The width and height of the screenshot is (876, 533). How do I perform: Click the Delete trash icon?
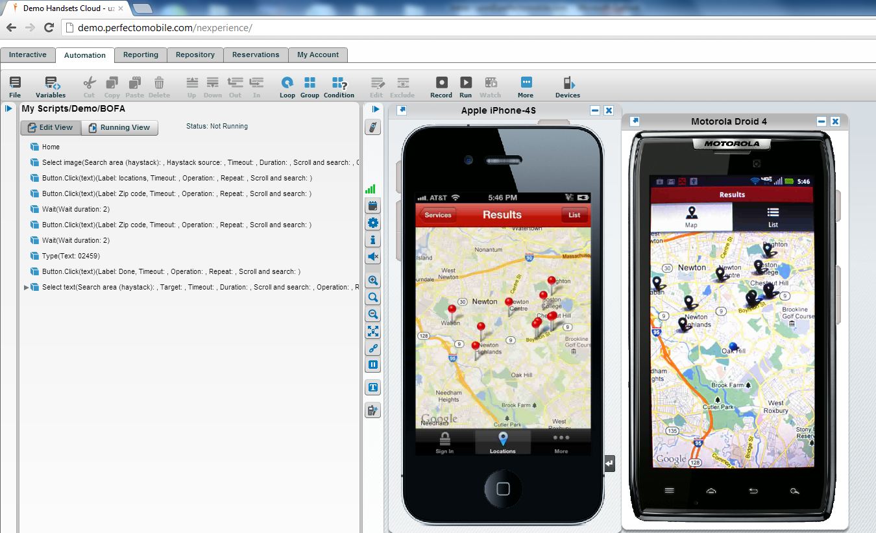click(159, 83)
